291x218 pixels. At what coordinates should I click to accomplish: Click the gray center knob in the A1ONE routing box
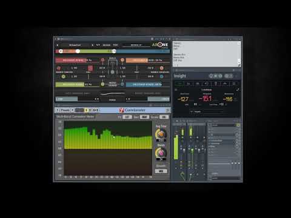[x=113, y=72]
